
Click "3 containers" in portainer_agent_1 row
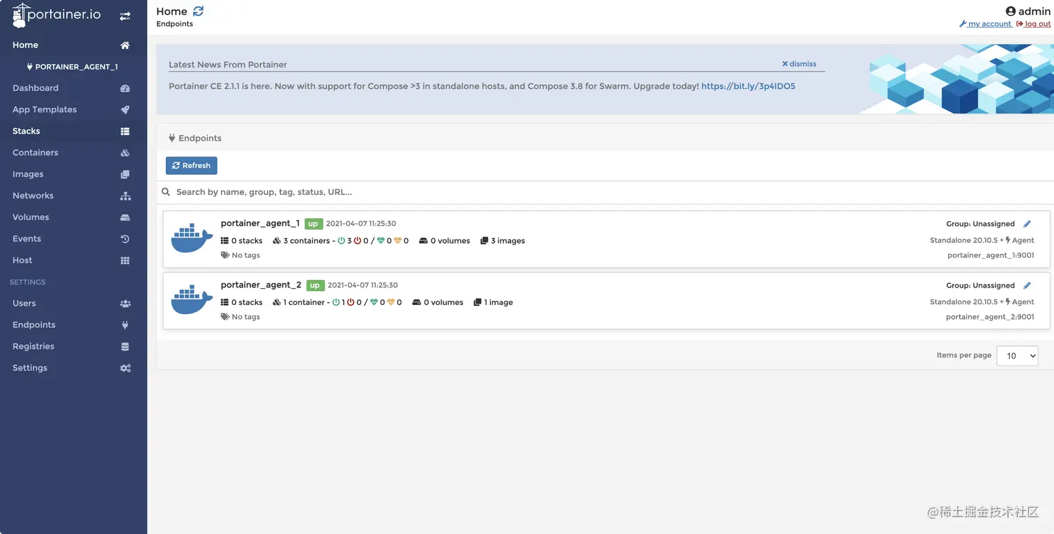click(306, 241)
